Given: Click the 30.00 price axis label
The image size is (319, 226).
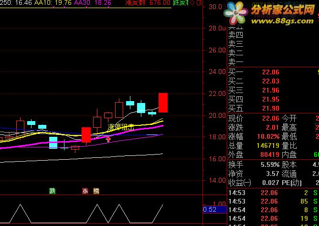Looking at the screenshot, I should coord(217,7).
